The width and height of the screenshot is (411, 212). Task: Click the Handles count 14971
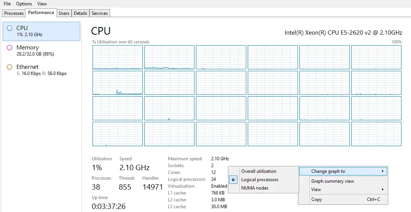point(153,187)
